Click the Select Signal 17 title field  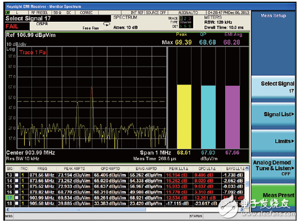point(28,18)
